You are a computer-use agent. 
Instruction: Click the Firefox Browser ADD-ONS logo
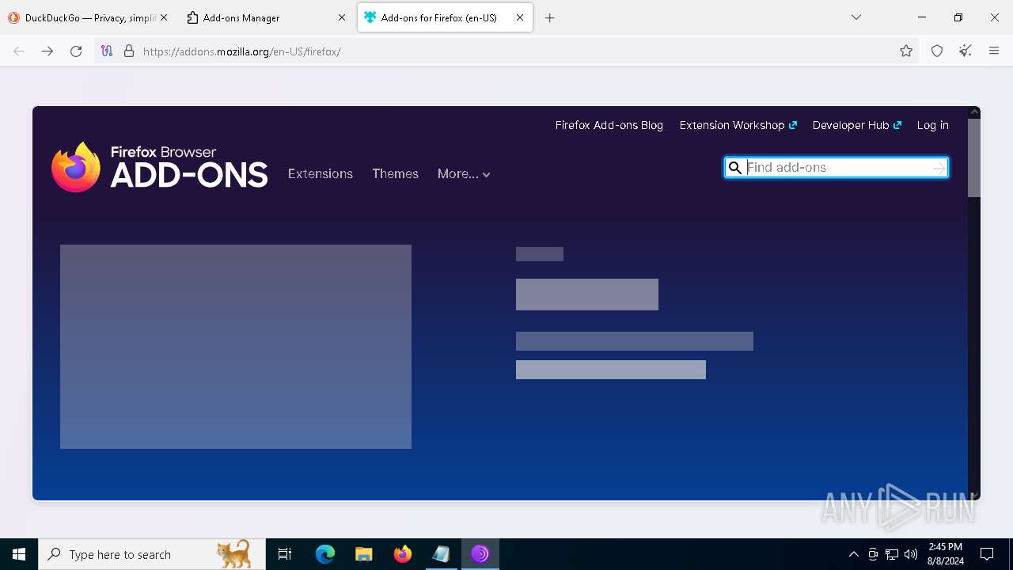[x=159, y=167]
